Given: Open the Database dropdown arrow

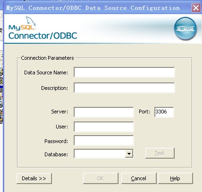Looking at the screenshot, I should pyautogui.click(x=129, y=154).
